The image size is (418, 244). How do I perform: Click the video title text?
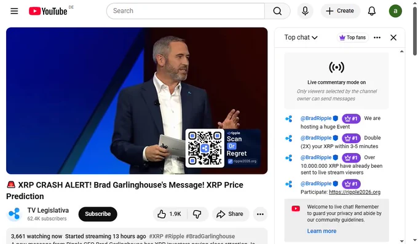pyautogui.click(x=125, y=191)
